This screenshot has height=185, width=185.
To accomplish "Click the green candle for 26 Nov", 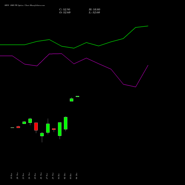I will pyautogui.click(x=42, y=135).
